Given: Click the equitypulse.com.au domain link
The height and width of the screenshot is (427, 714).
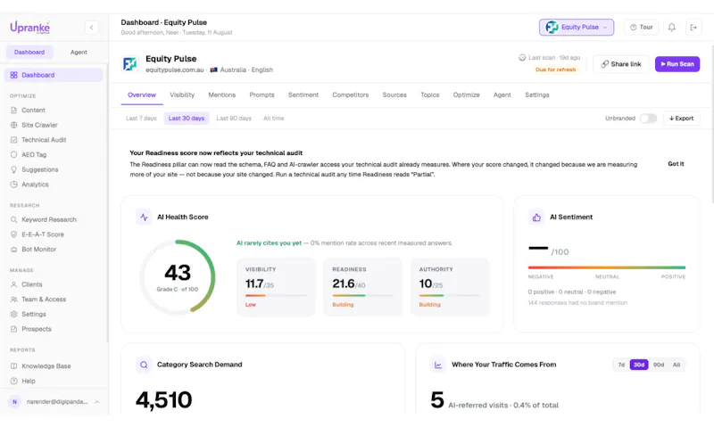Looking at the screenshot, I should [175, 70].
